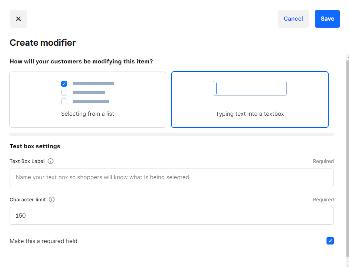Click the info icon beside Character limit
Screen dimensions: 349x267
pyautogui.click(x=52, y=200)
